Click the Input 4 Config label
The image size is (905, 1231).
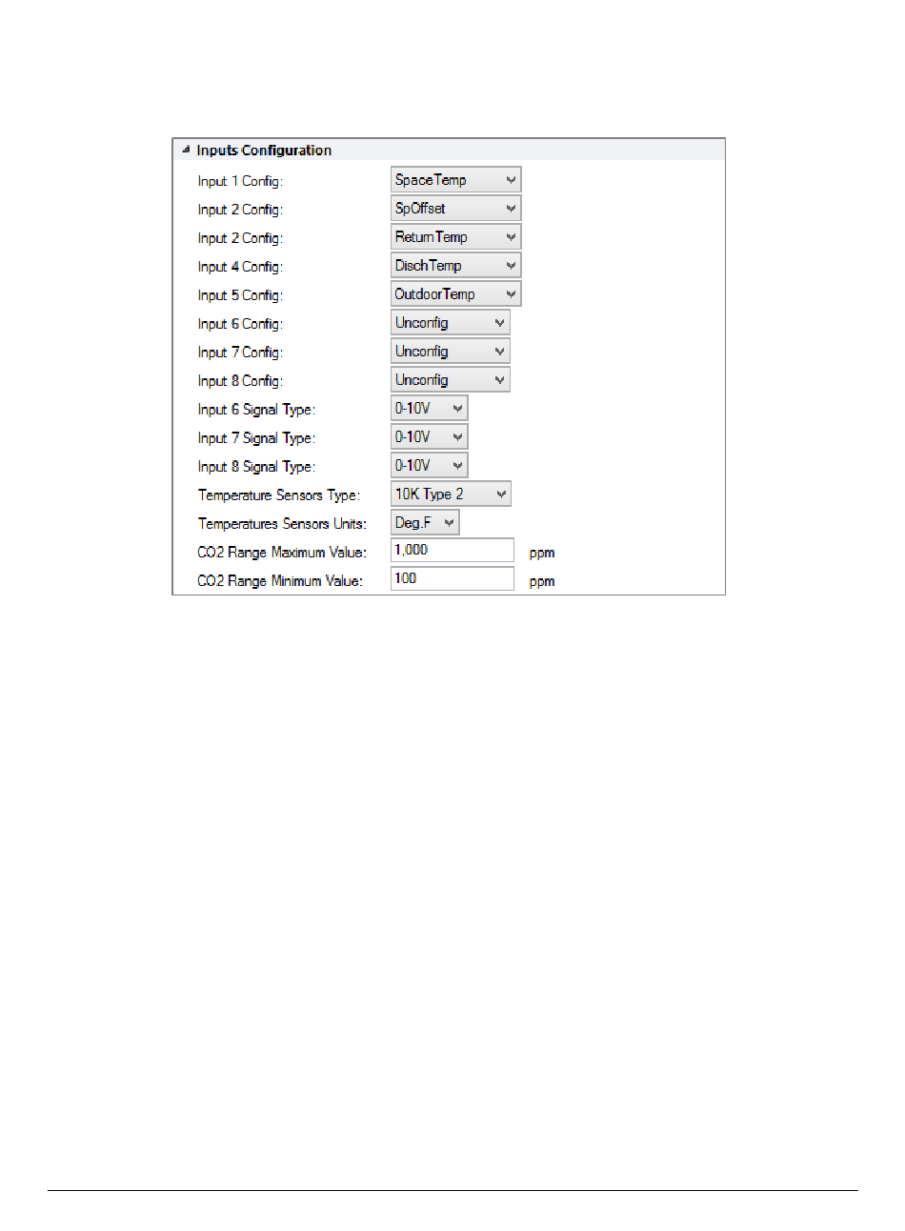[x=240, y=267]
